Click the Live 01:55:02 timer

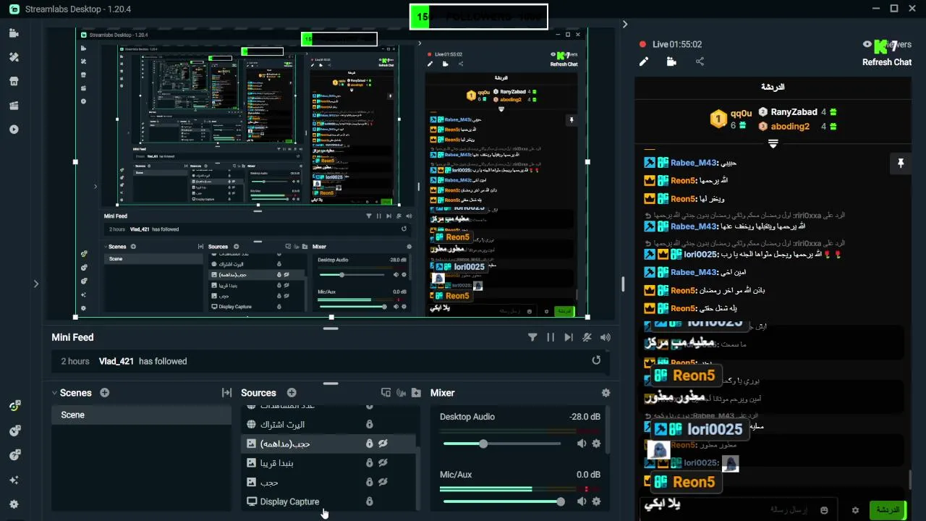677,44
